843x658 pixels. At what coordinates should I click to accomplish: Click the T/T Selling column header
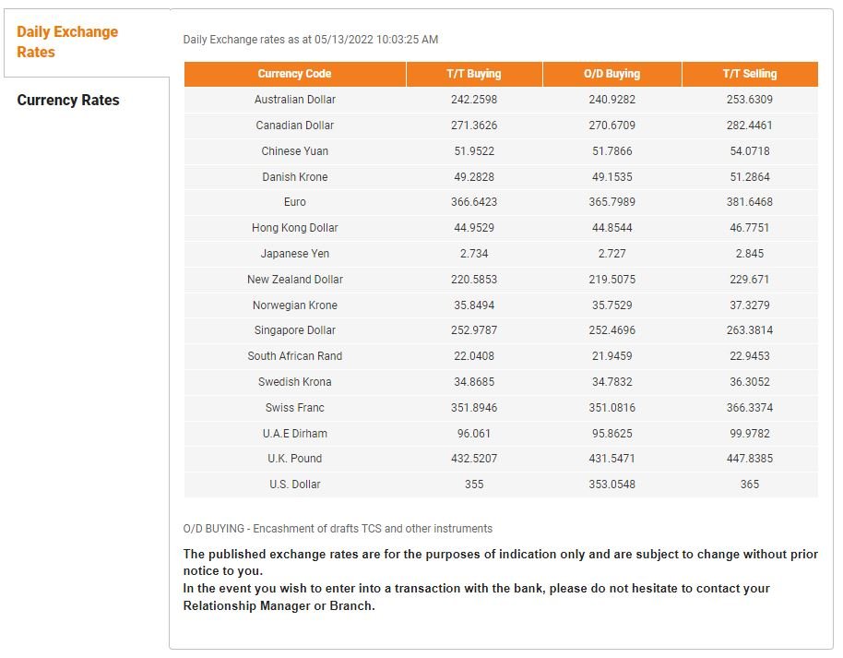[x=749, y=74]
